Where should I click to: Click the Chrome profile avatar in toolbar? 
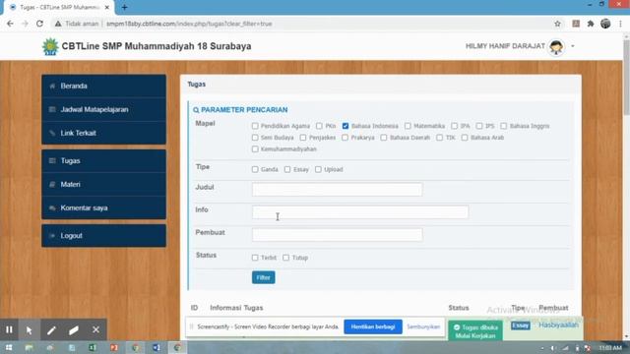pyautogui.click(x=605, y=24)
